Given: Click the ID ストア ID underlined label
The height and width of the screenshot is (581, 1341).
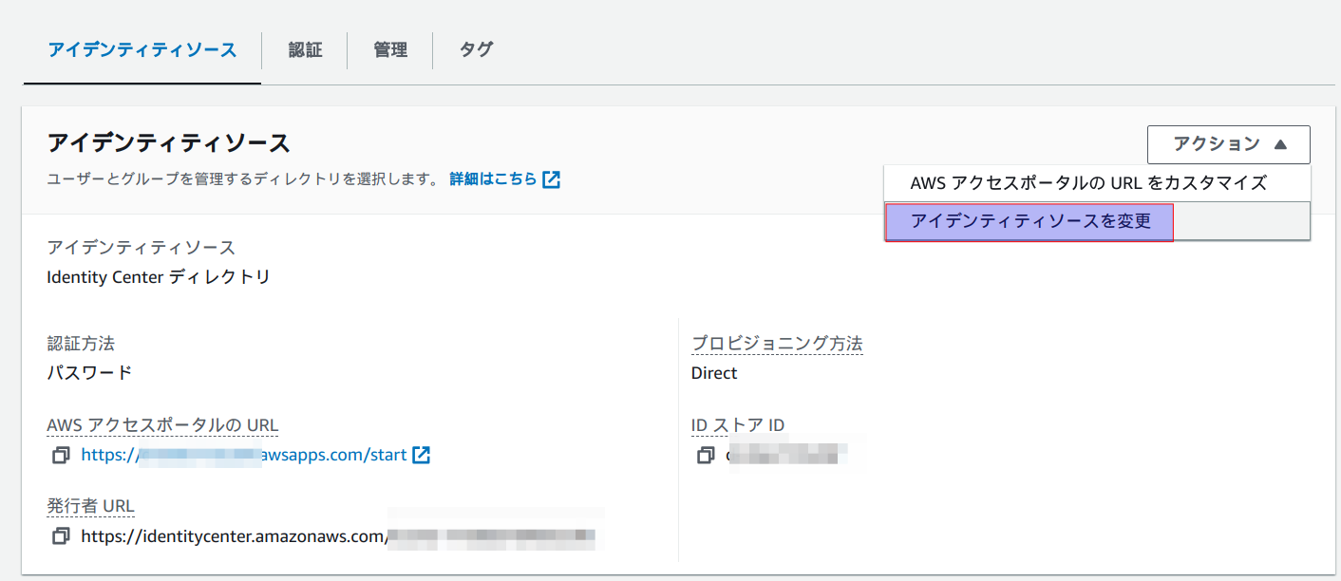Looking at the screenshot, I should pos(738,425).
